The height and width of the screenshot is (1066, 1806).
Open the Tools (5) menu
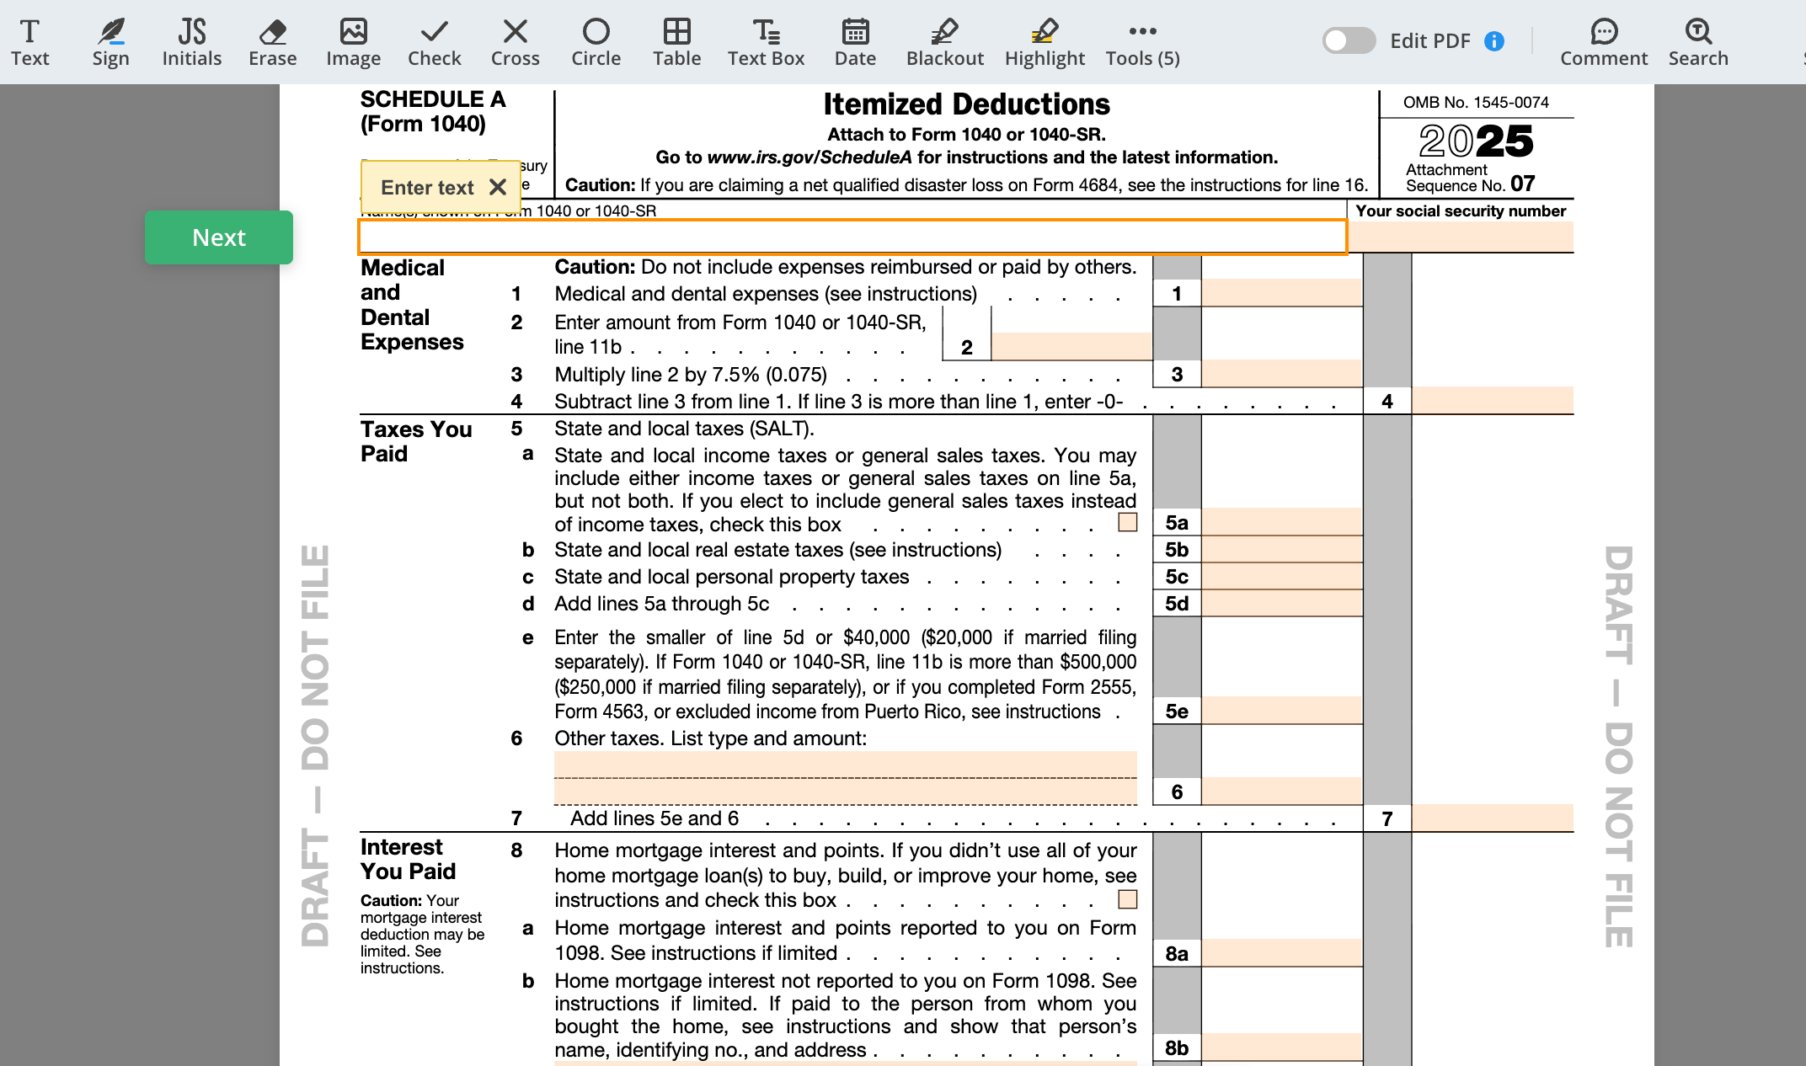pyautogui.click(x=1142, y=42)
